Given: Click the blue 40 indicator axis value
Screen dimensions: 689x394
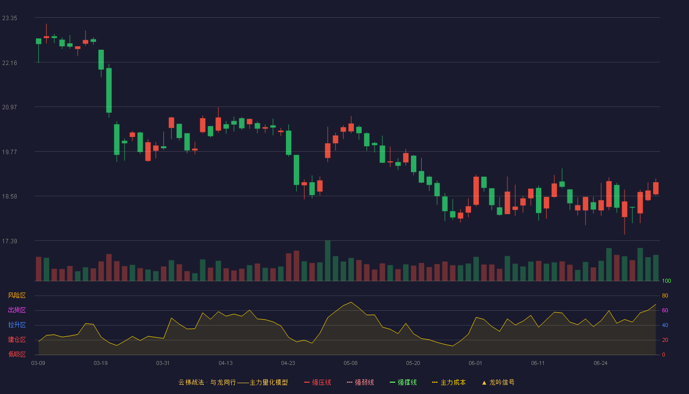Looking at the screenshot, I should tap(665, 325).
